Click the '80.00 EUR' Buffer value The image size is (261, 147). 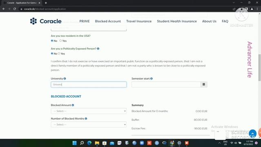201,120
